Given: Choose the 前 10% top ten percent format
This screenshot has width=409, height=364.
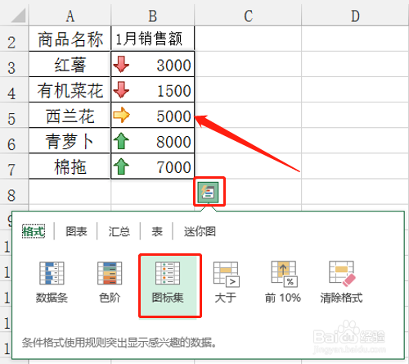Looking at the screenshot, I should [283, 282].
